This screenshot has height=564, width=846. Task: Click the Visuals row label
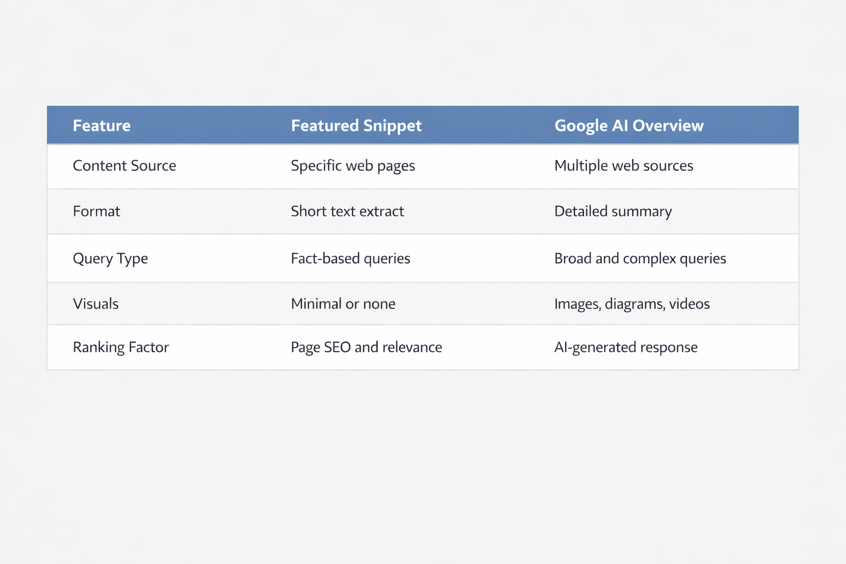[x=96, y=304]
